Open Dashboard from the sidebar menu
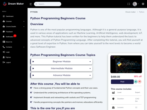147x110 pixels. (x=10, y=16)
